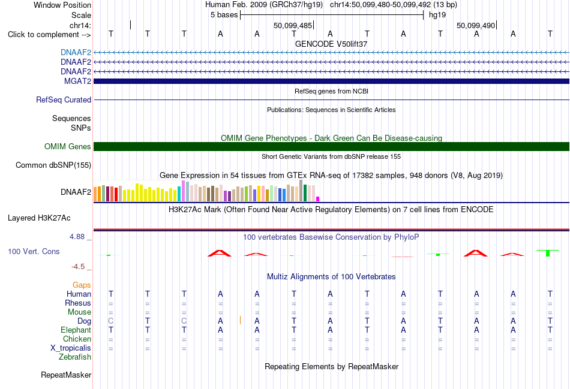The width and height of the screenshot is (570, 389).
Task: Click the -4.5 PhyloP lower scale value
Action: (x=78, y=267)
